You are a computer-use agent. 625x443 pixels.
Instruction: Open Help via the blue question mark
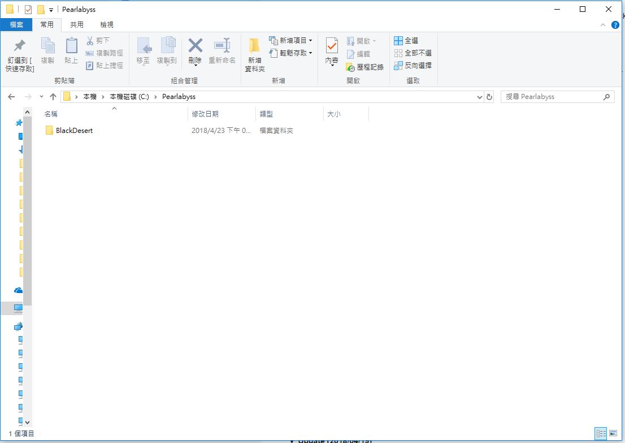click(x=615, y=25)
